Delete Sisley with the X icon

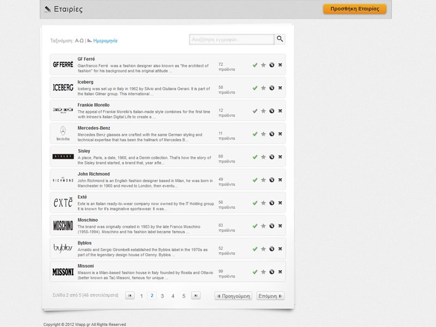click(280, 157)
